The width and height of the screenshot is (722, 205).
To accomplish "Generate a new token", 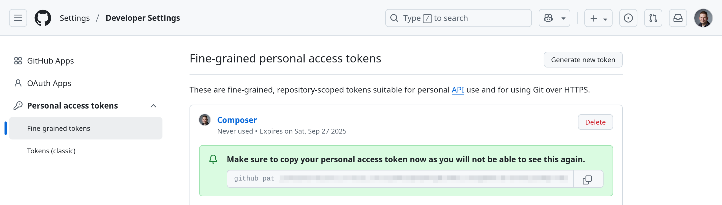I will pos(583,60).
